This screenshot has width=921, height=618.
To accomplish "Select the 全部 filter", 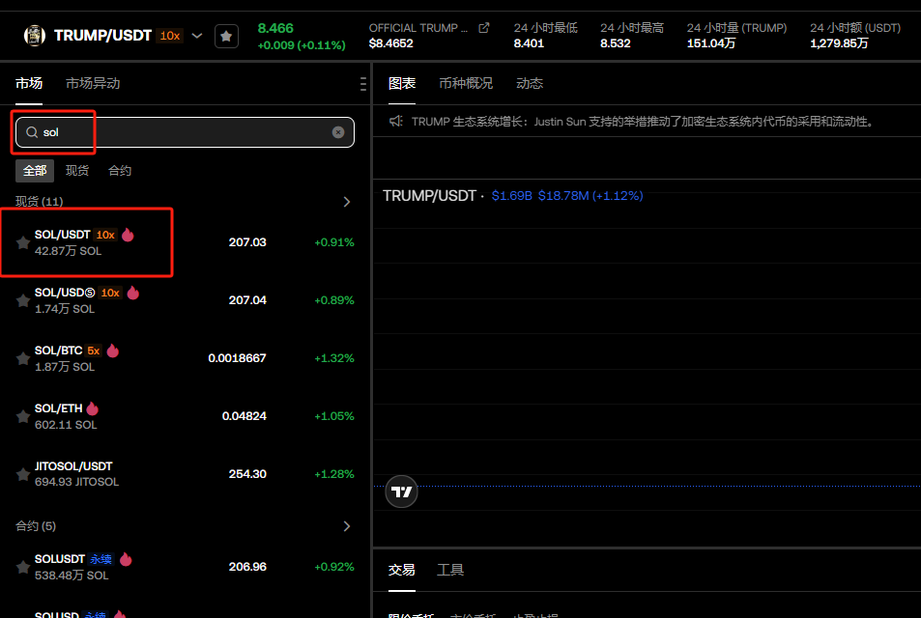I will click(x=35, y=171).
